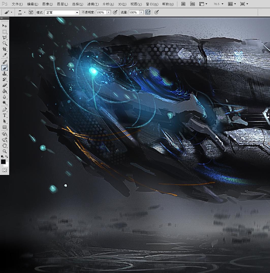The width and height of the screenshot is (270, 273).
Task: Click the foreground color swatch
Action: 3,162
